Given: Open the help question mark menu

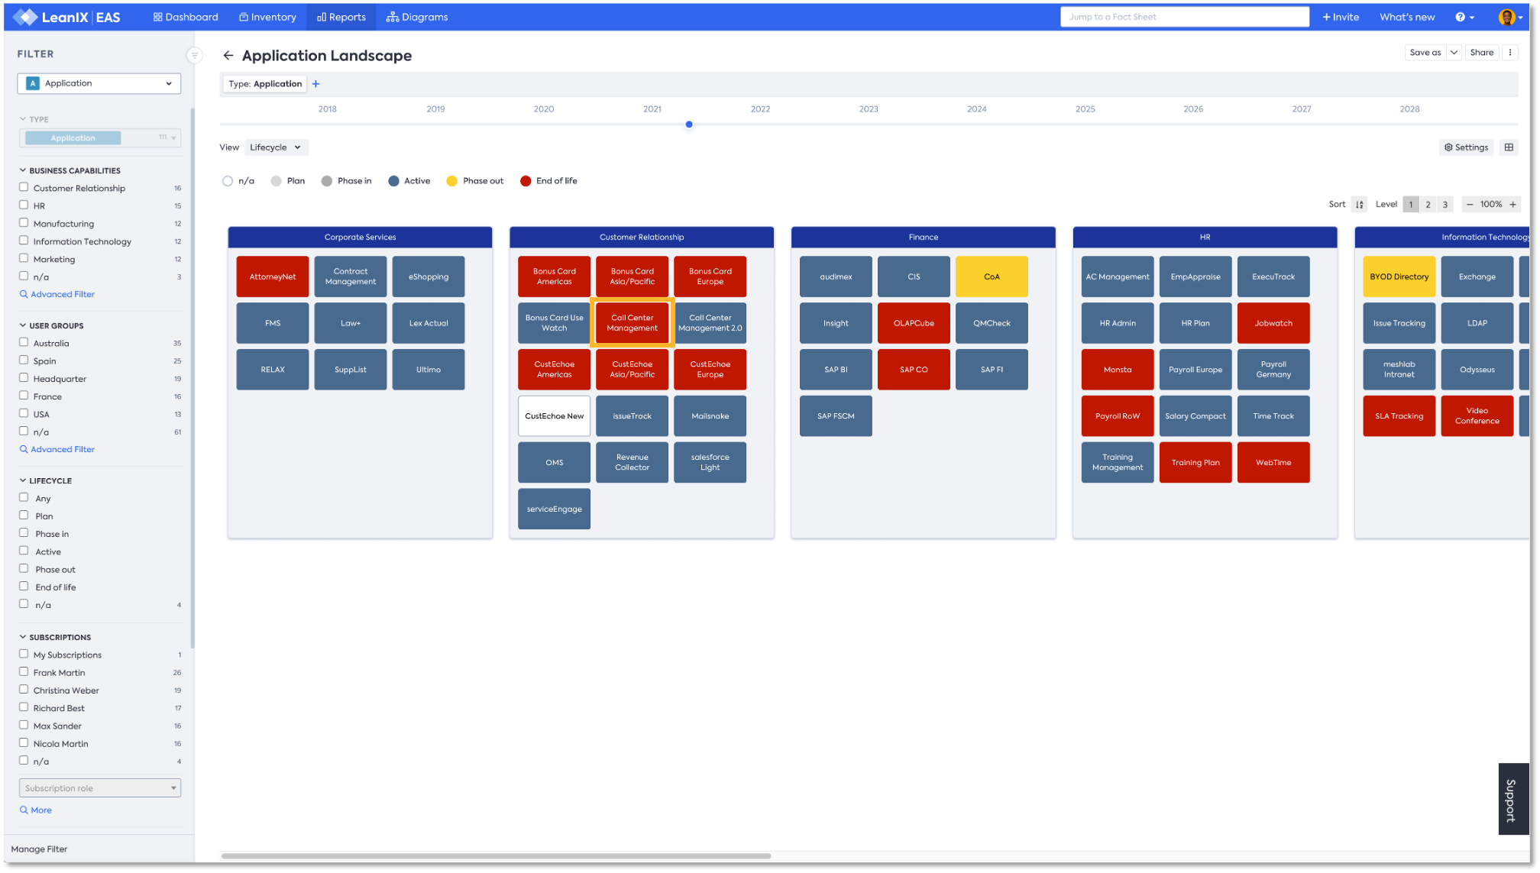Looking at the screenshot, I should click(x=1463, y=17).
